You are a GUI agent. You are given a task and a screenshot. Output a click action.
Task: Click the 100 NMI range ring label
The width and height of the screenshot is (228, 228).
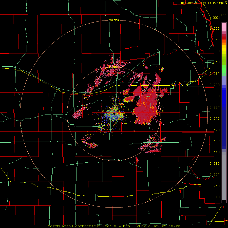(114, 20)
